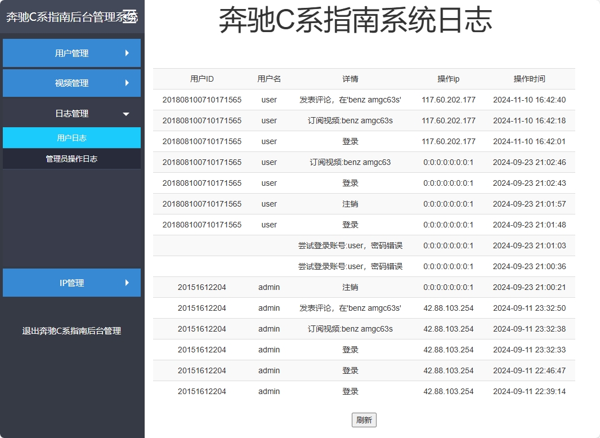Click the 发表评论 entry by user
The height and width of the screenshot is (438, 600).
[x=351, y=100]
